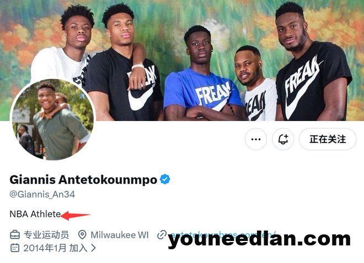Open the three-dot more options menu
The width and height of the screenshot is (364, 263).
[256, 139]
